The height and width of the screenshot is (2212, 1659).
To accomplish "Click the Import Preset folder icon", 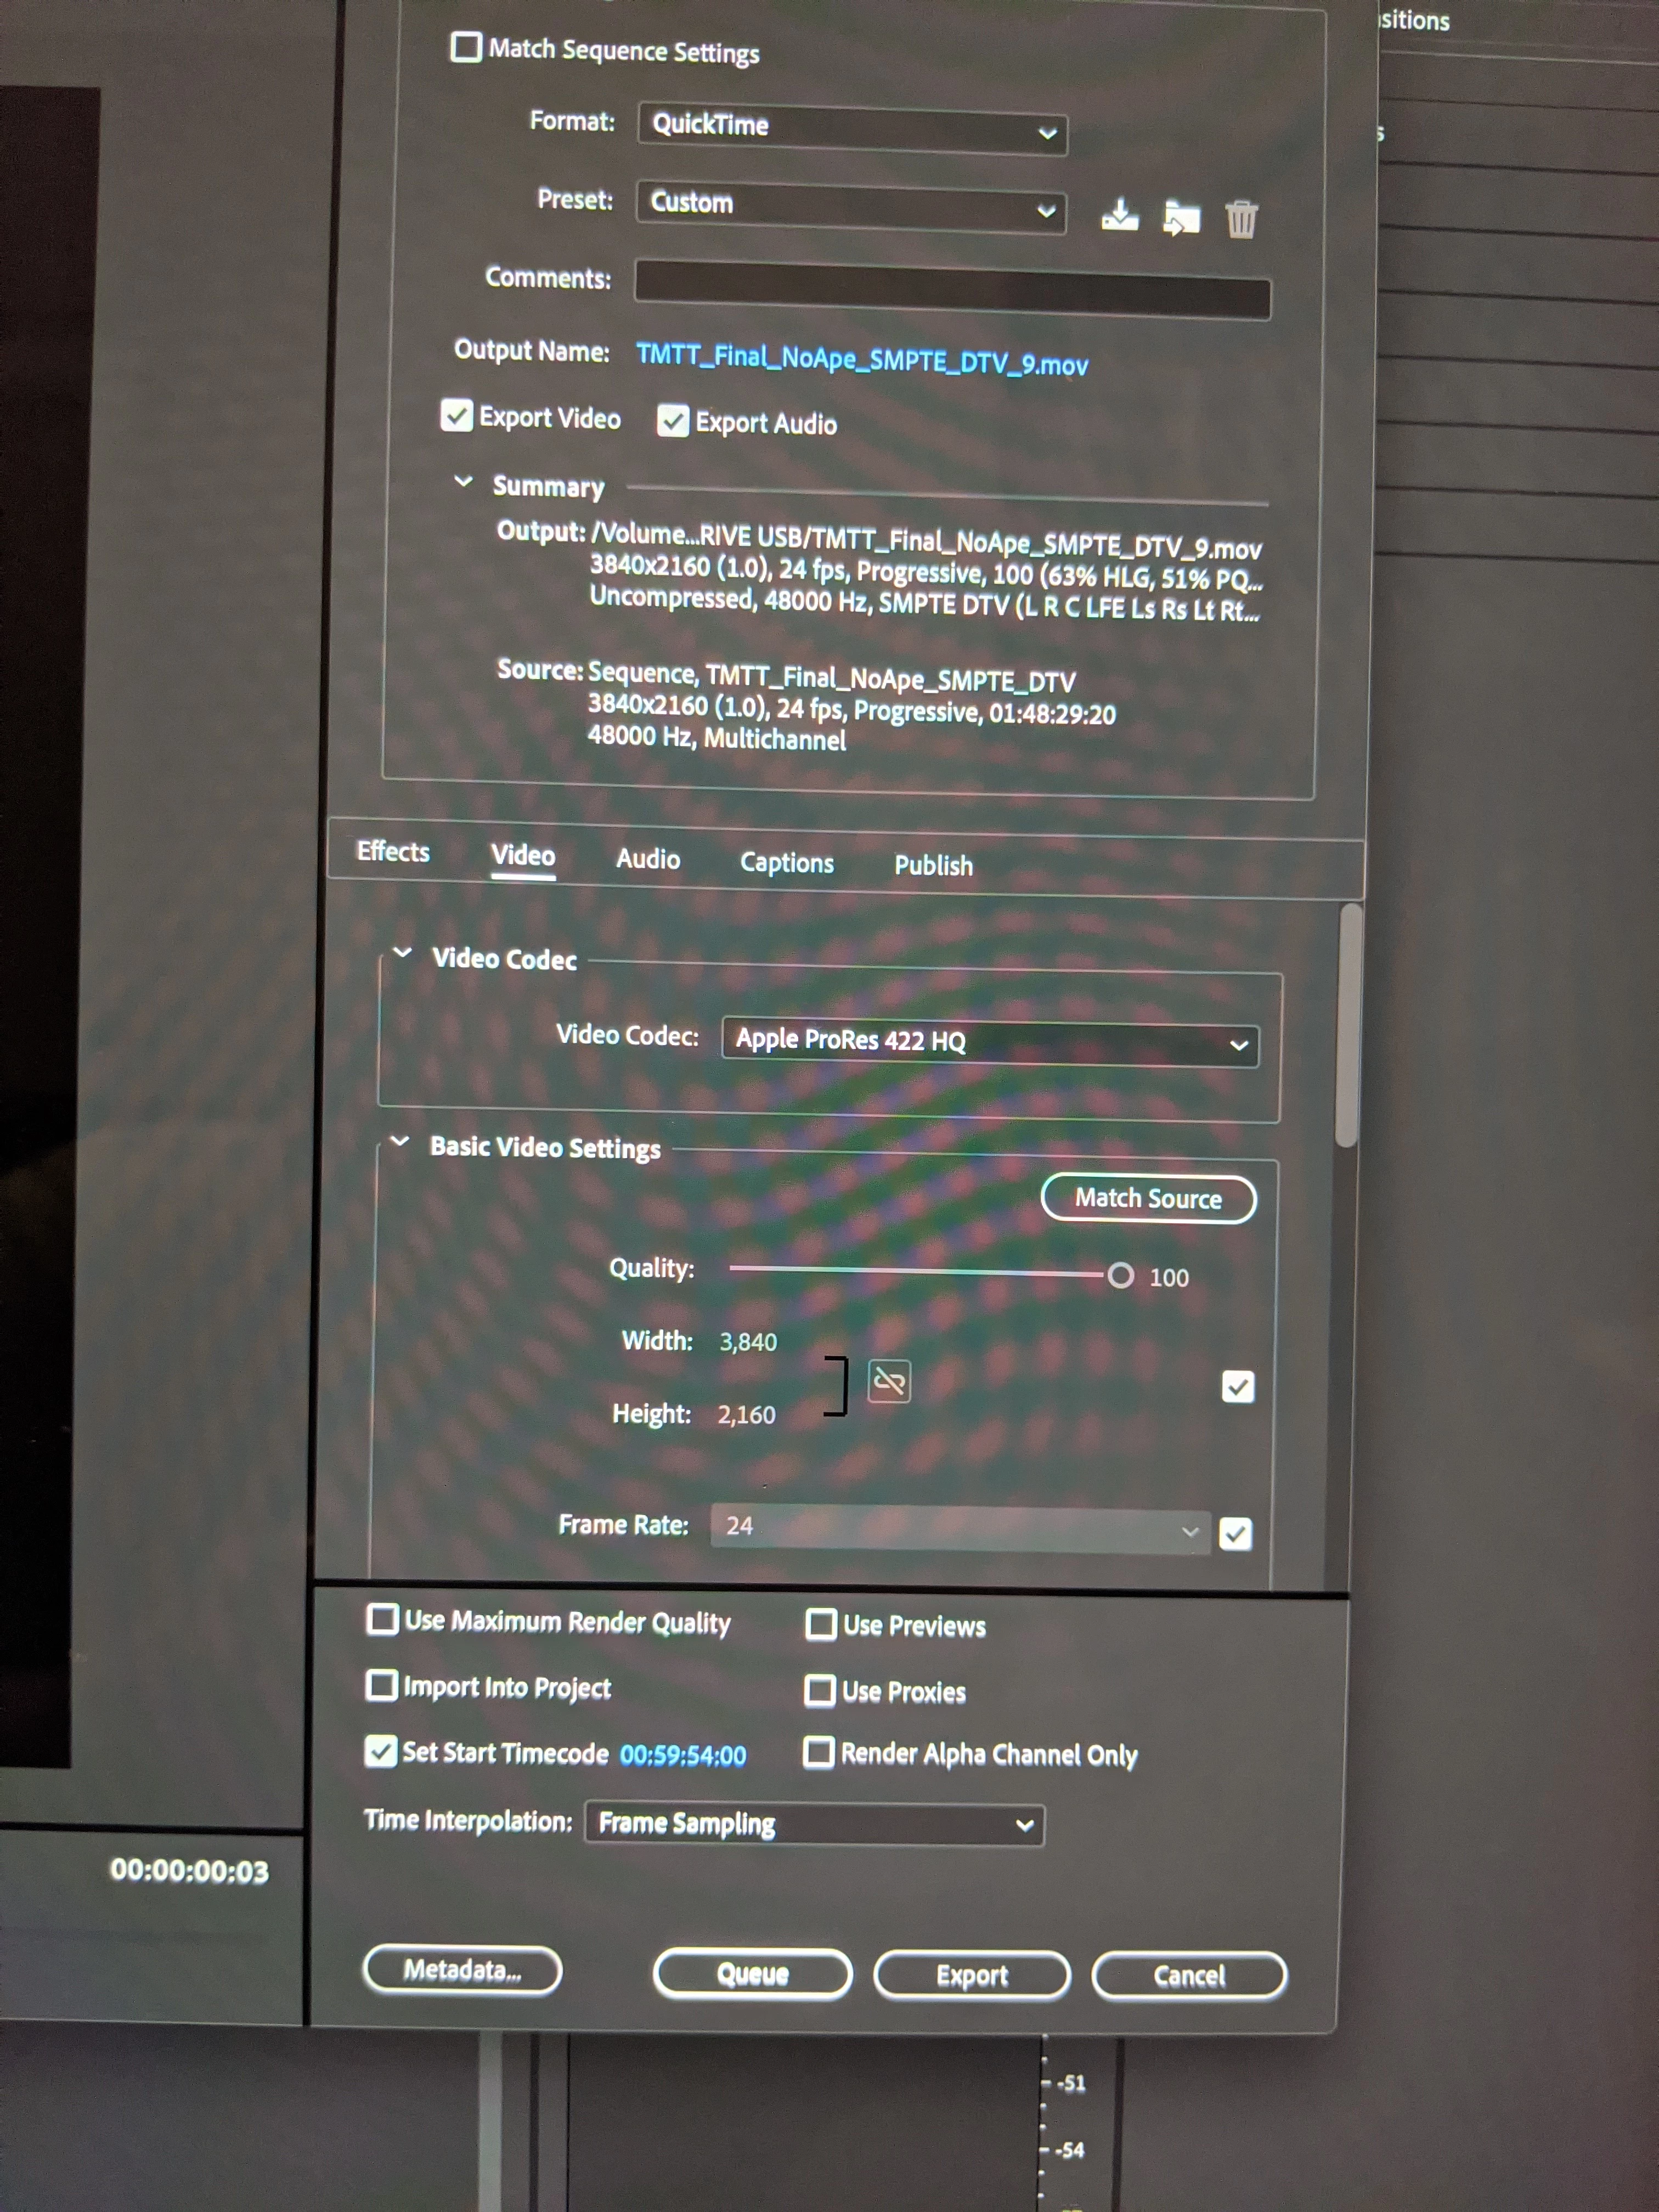I will 1181,217.
